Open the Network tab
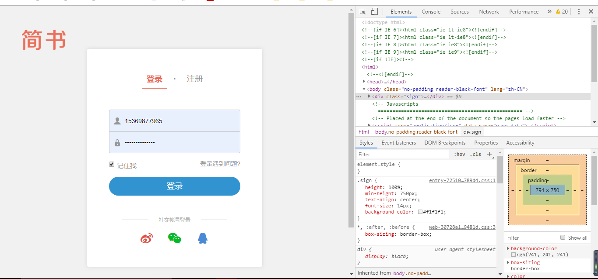This screenshot has height=279, width=598. (489, 12)
